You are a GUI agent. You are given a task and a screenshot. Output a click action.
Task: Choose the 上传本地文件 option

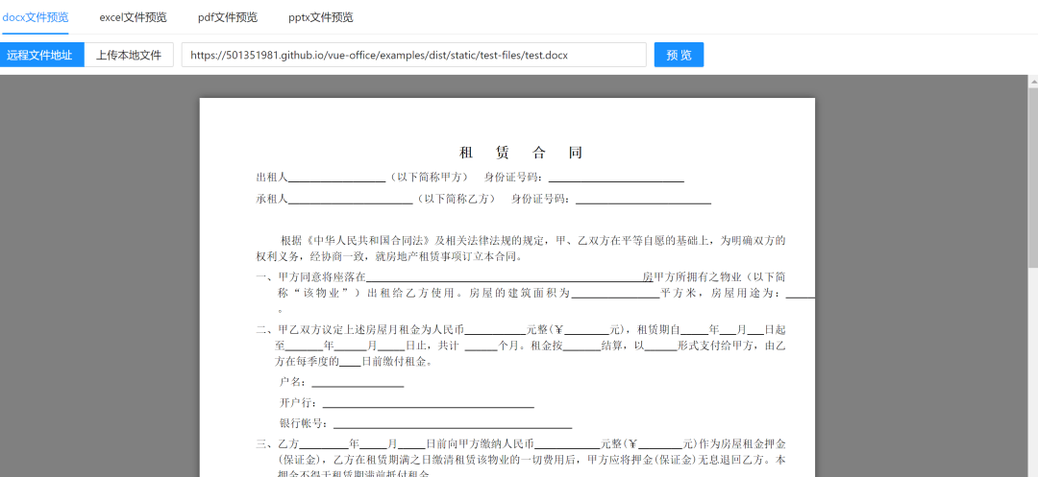(129, 55)
